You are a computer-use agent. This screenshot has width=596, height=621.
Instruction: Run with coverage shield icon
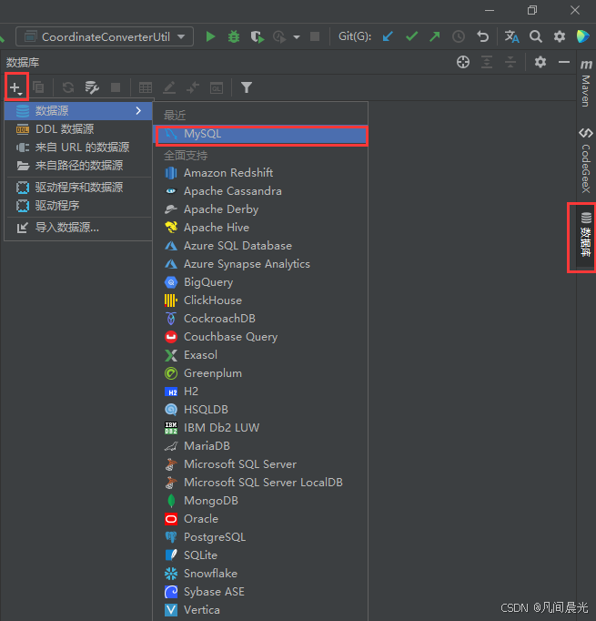click(258, 36)
